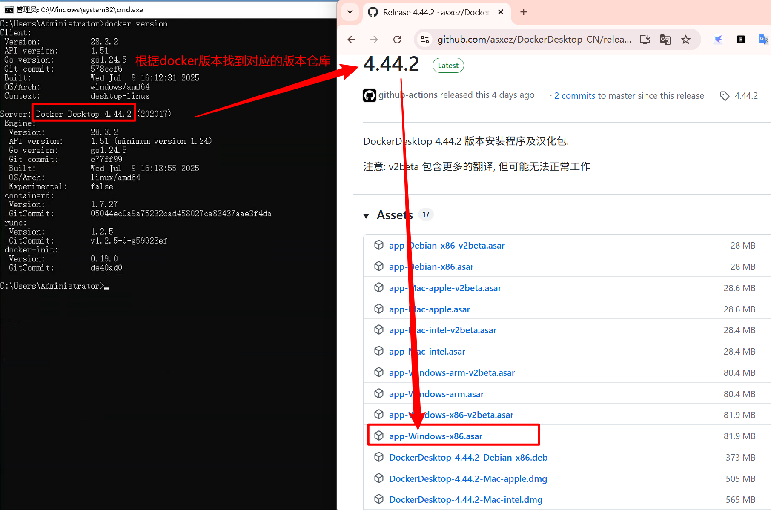Bookmark this page with the star icon
Image resolution: width=771 pixels, height=510 pixels.
click(686, 40)
